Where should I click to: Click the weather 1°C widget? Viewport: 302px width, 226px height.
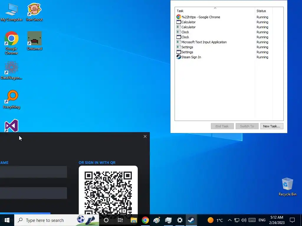point(215,220)
